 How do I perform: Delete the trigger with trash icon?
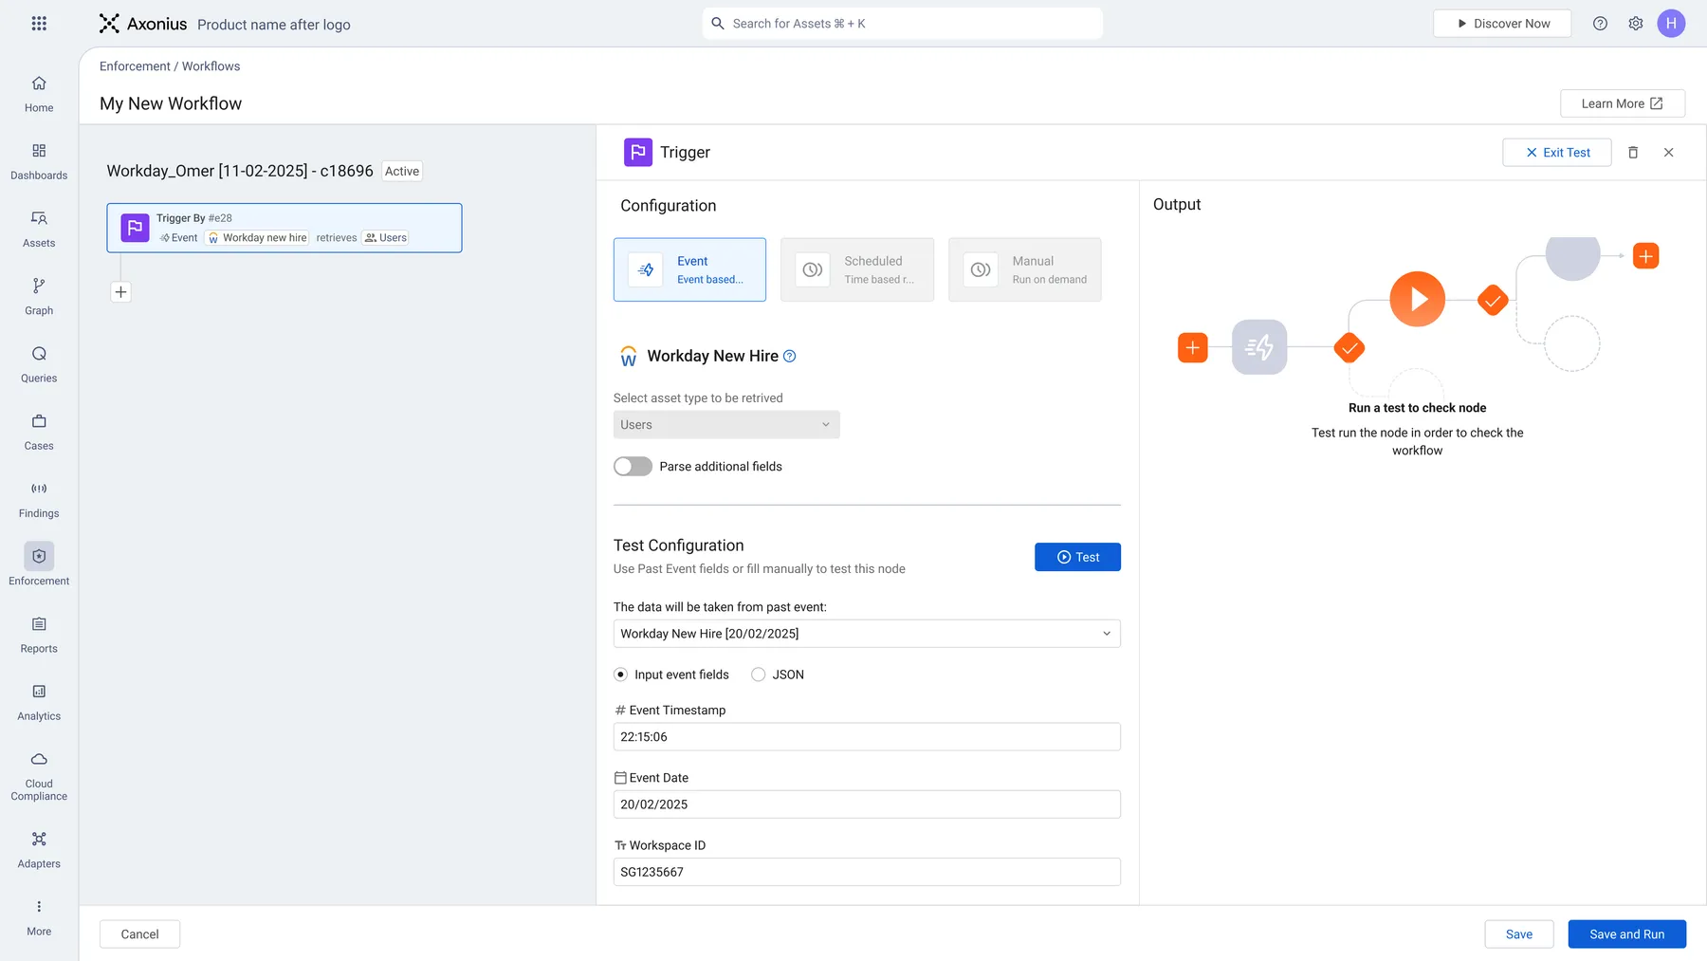[x=1633, y=153]
